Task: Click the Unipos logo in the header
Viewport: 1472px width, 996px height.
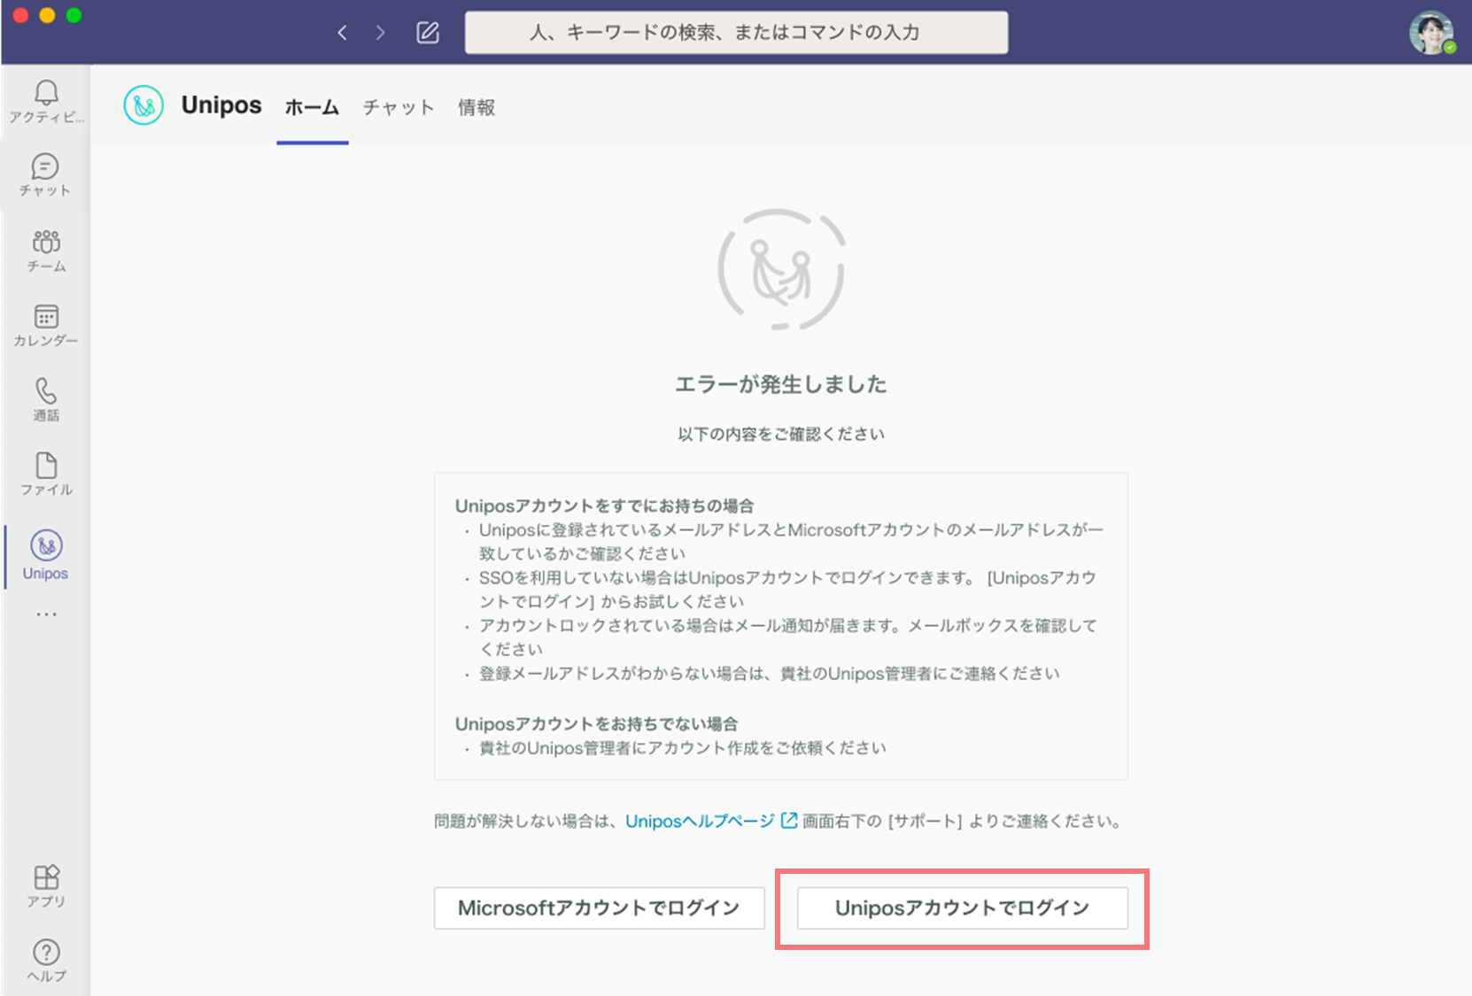Action: click(143, 105)
